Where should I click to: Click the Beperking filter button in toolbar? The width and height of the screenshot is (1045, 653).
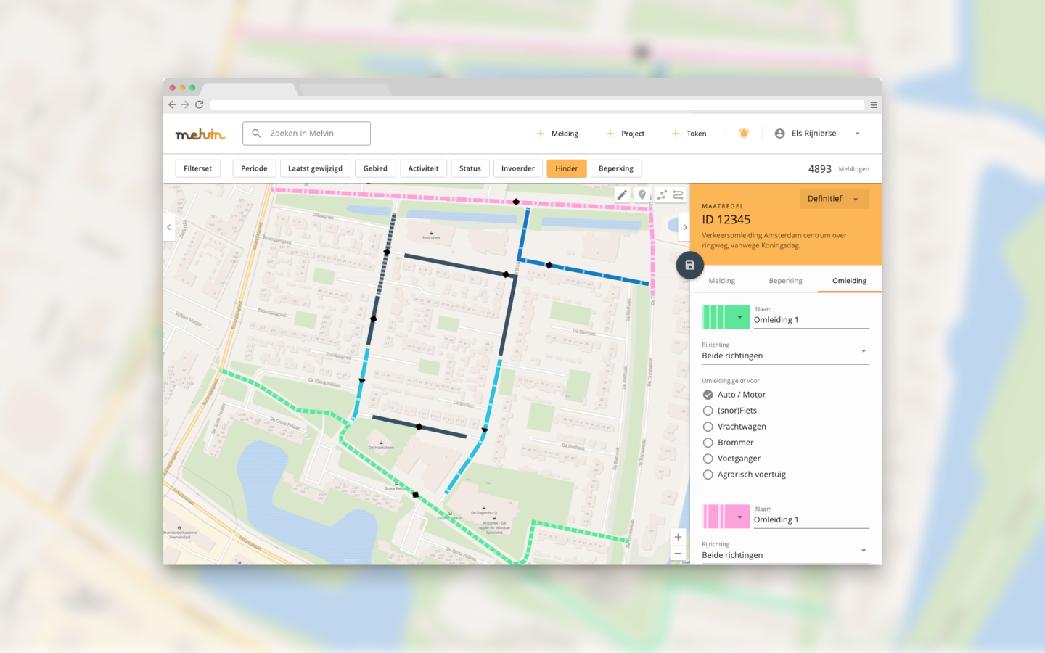[x=616, y=168]
